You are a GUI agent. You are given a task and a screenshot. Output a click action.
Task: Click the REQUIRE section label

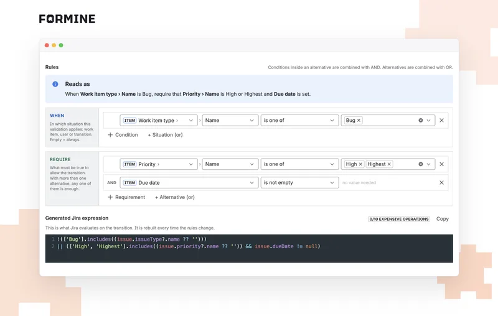(60, 159)
